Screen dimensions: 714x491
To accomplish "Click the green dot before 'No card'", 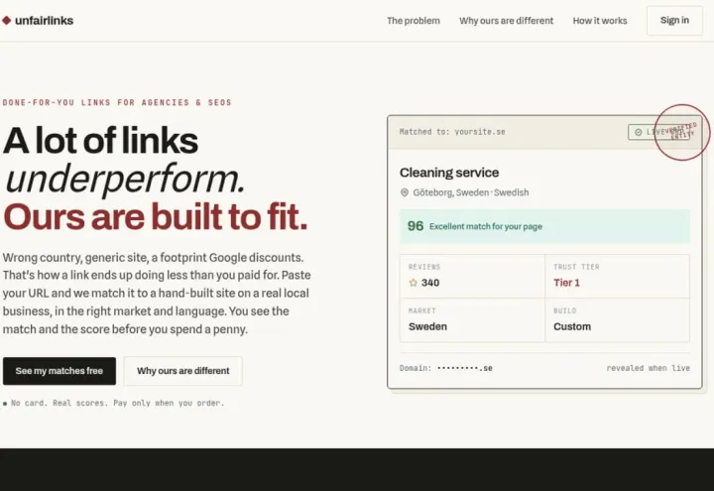I will coord(5,404).
